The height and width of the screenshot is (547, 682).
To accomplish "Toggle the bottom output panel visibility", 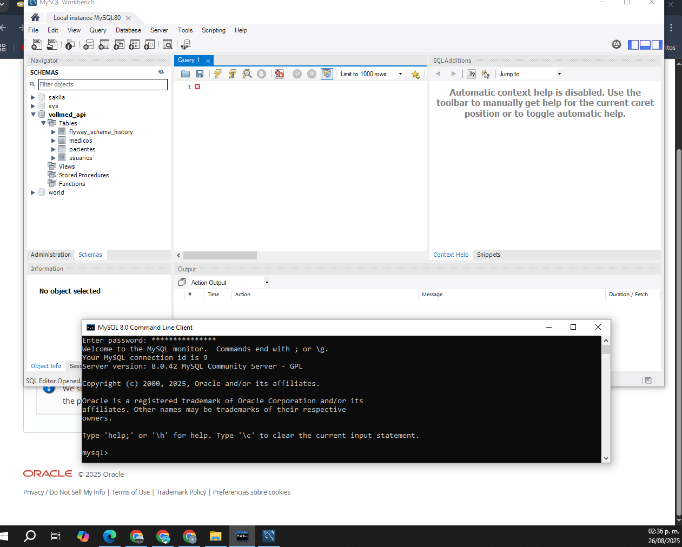I will click(645, 45).
